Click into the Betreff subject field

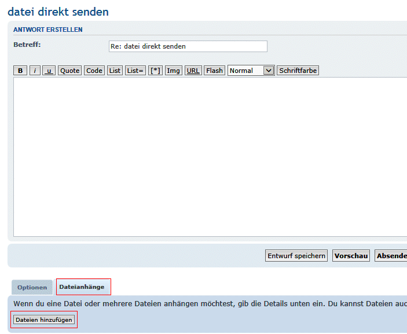coord(188,46)
